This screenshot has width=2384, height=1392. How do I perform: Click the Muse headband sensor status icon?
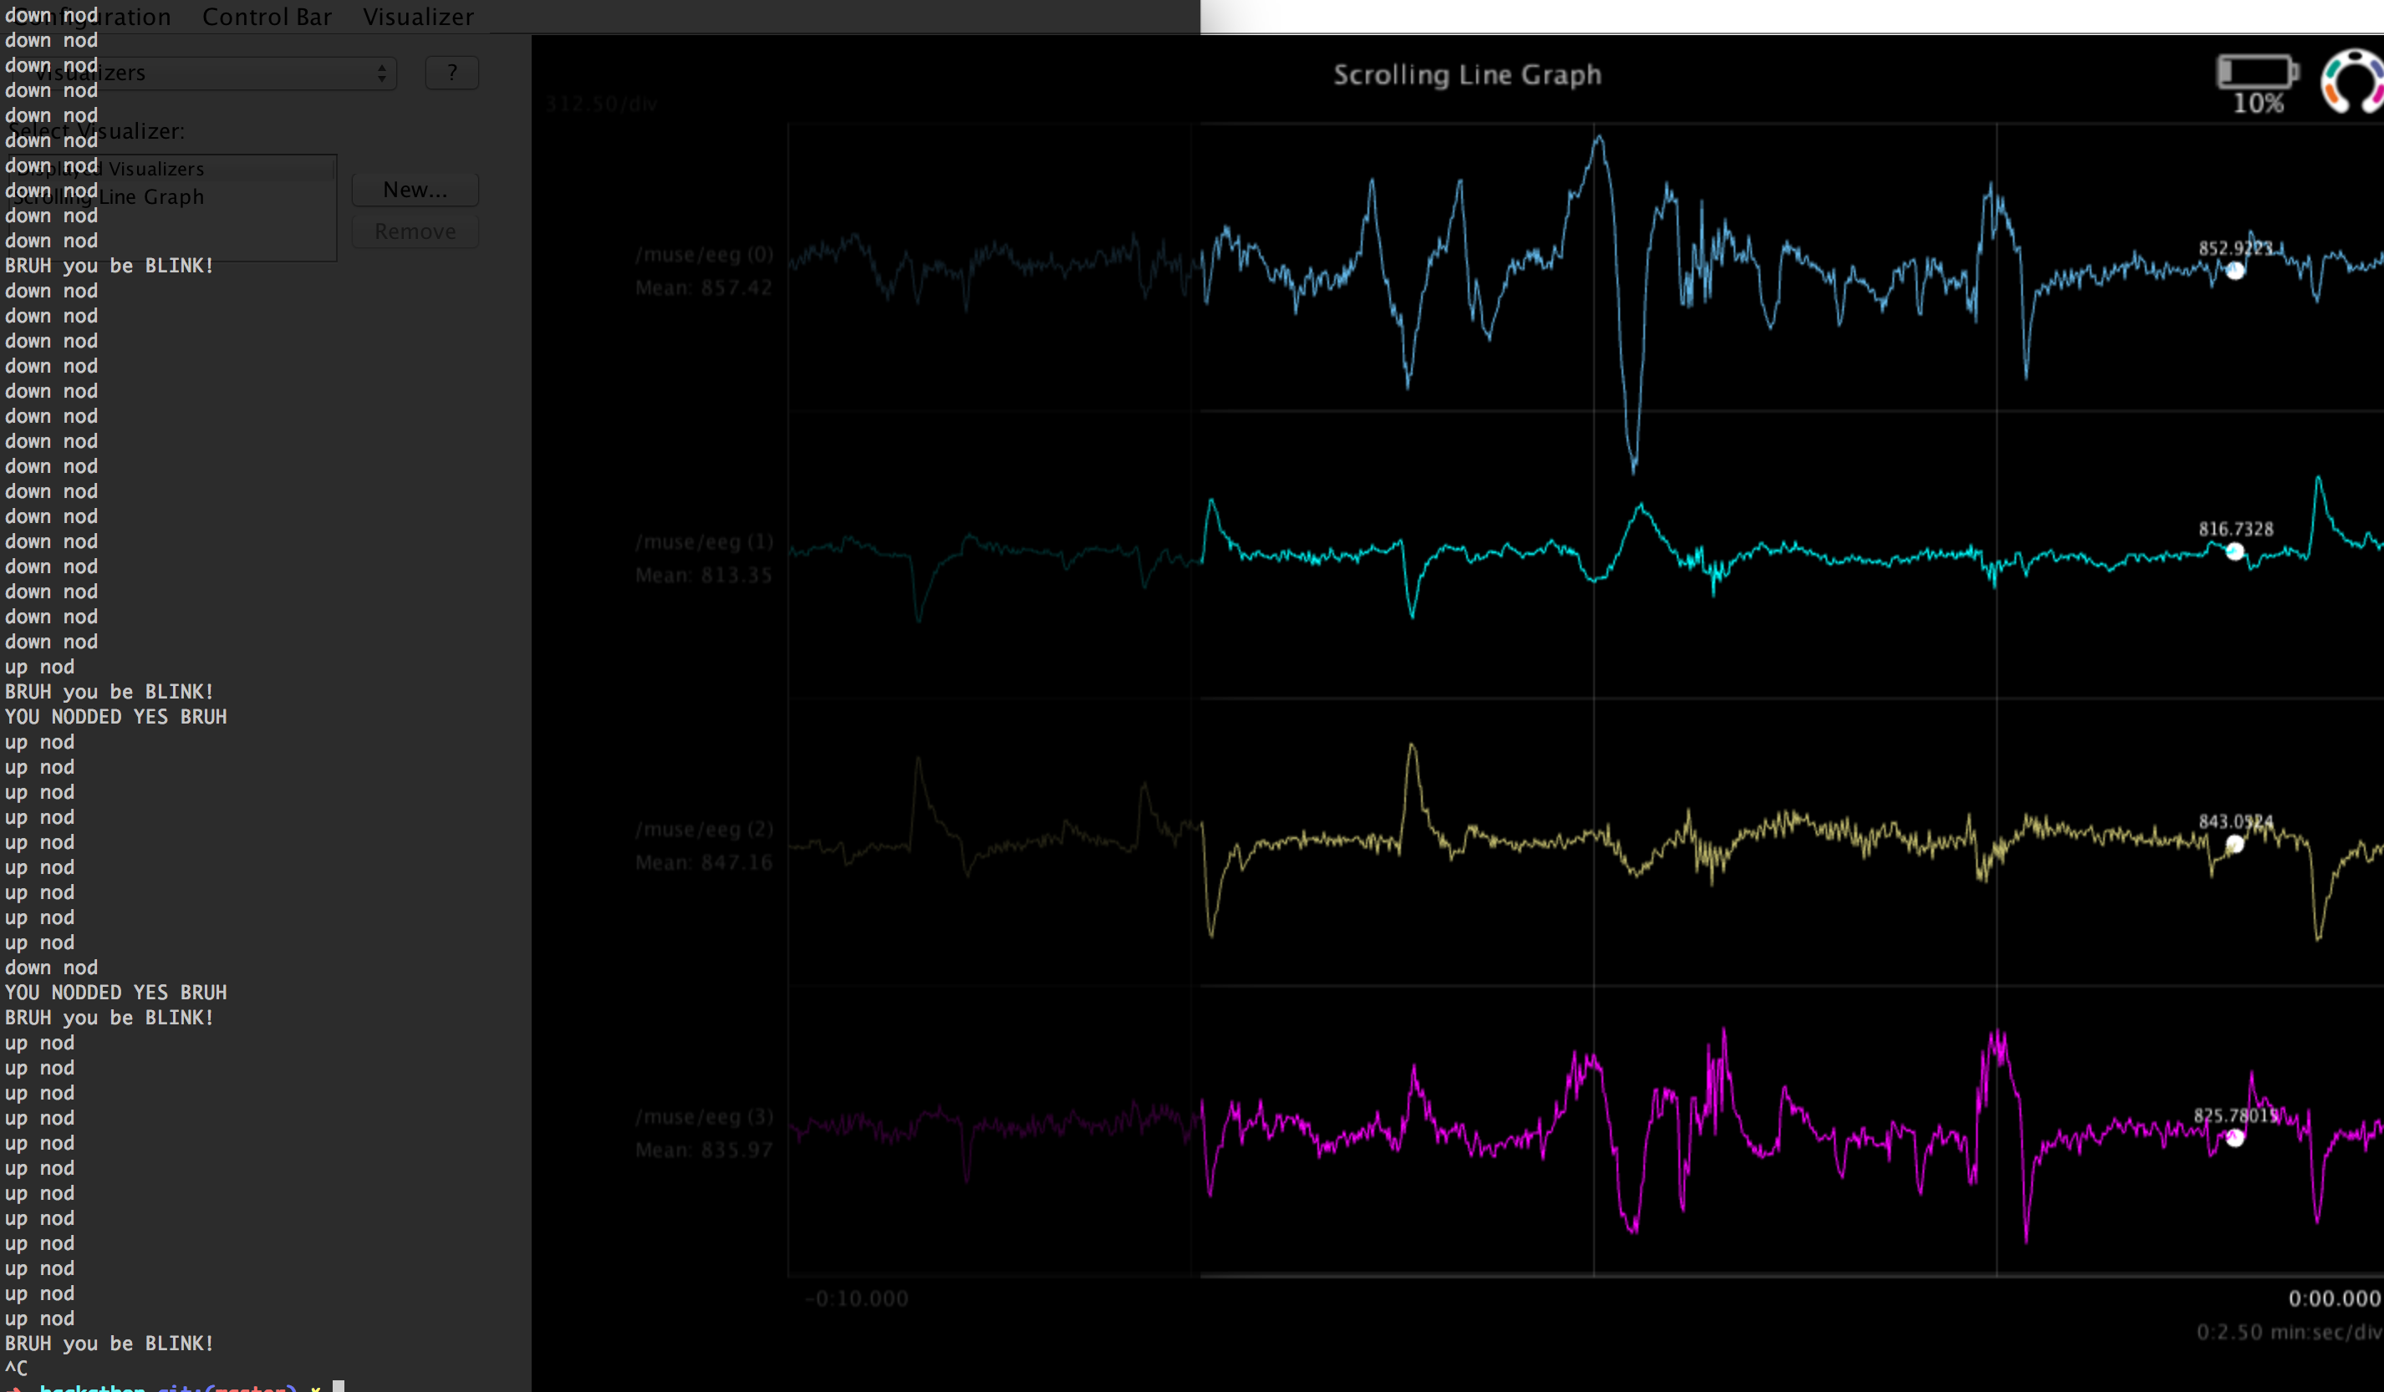2356,82
